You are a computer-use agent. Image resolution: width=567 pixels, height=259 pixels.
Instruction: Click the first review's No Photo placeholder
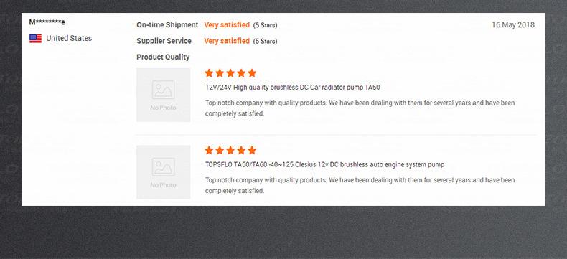(x=164, y=95)
